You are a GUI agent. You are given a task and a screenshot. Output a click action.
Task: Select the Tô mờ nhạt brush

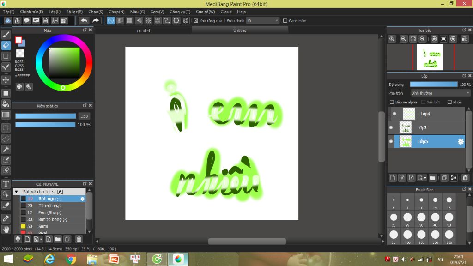[53, 206]
